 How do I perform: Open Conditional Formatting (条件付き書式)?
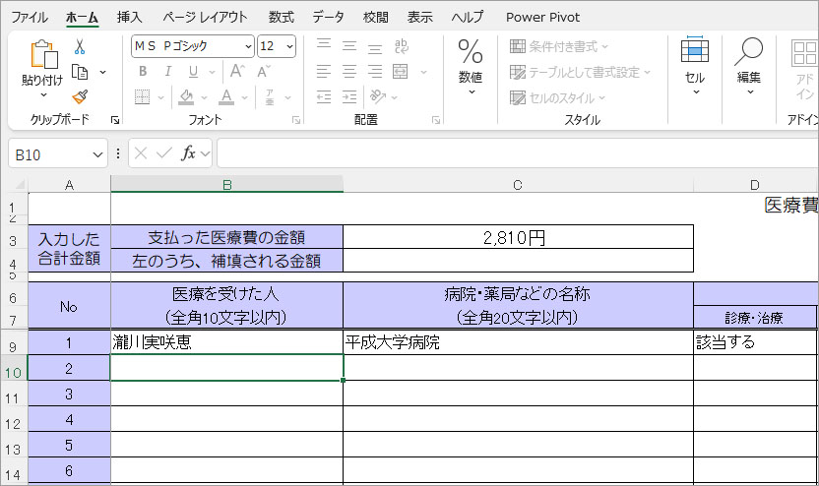pyautogui.click(x=559, y=46)
